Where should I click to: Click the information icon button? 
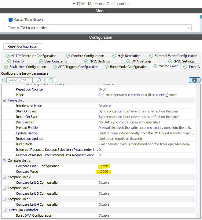pos(195,80)
